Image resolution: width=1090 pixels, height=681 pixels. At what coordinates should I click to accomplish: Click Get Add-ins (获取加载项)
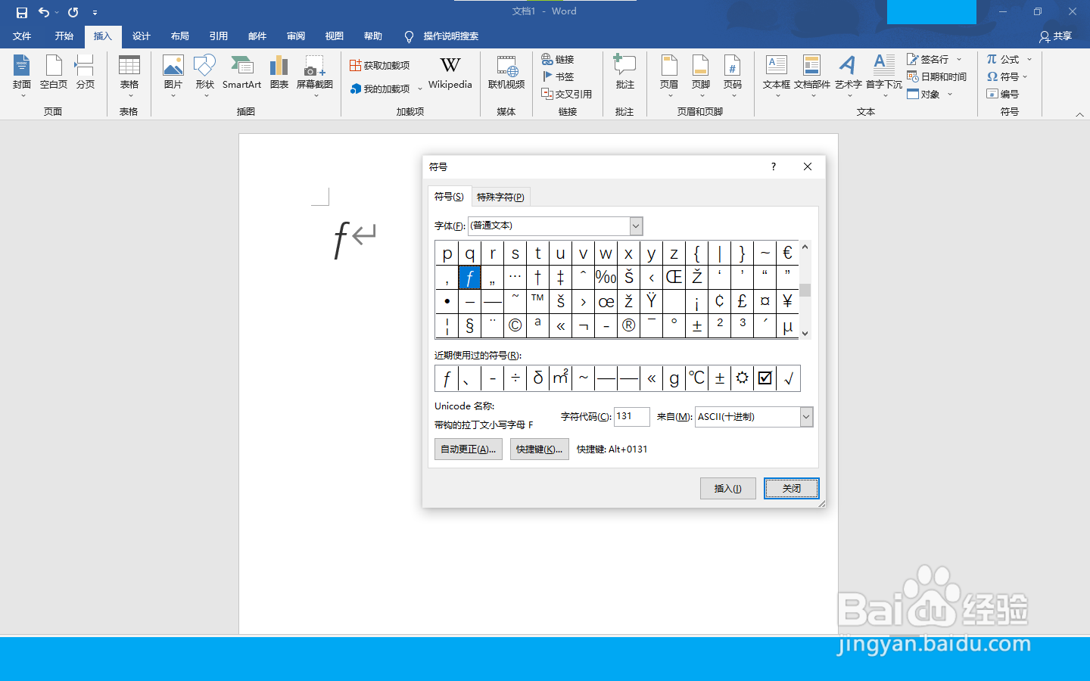tap(380, 66)
